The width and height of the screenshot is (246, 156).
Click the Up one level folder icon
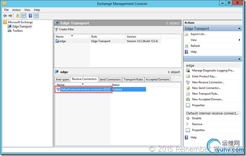(18, 16)
